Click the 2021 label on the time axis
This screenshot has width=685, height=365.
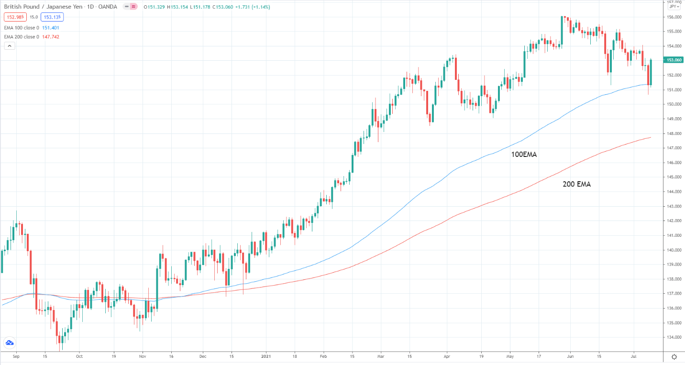point(266,356)
